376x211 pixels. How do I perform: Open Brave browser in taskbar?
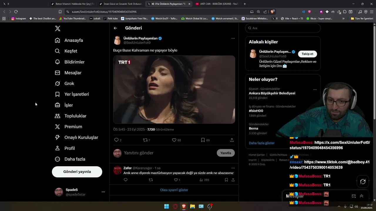(184, 206)
